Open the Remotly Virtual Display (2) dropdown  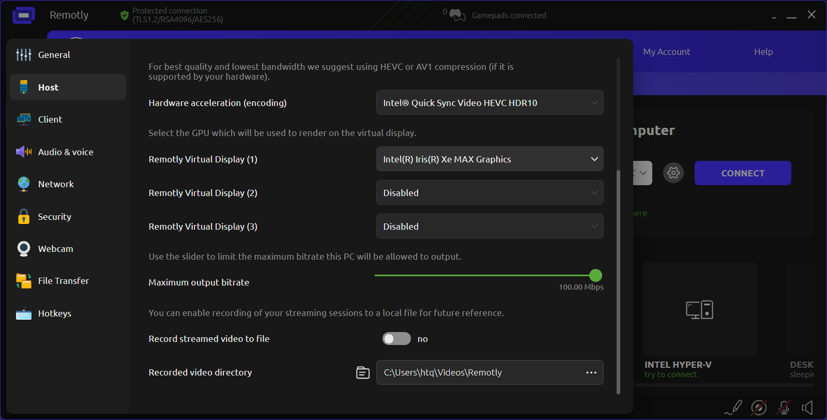[489, 193]
